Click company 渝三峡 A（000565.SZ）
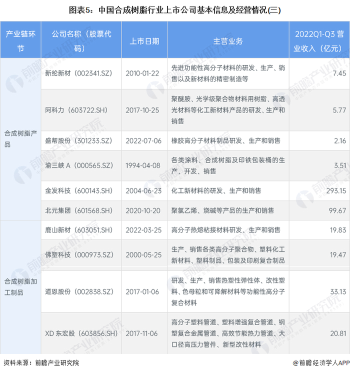This screenshot has height=373, width=350. [x=79, y=165]
